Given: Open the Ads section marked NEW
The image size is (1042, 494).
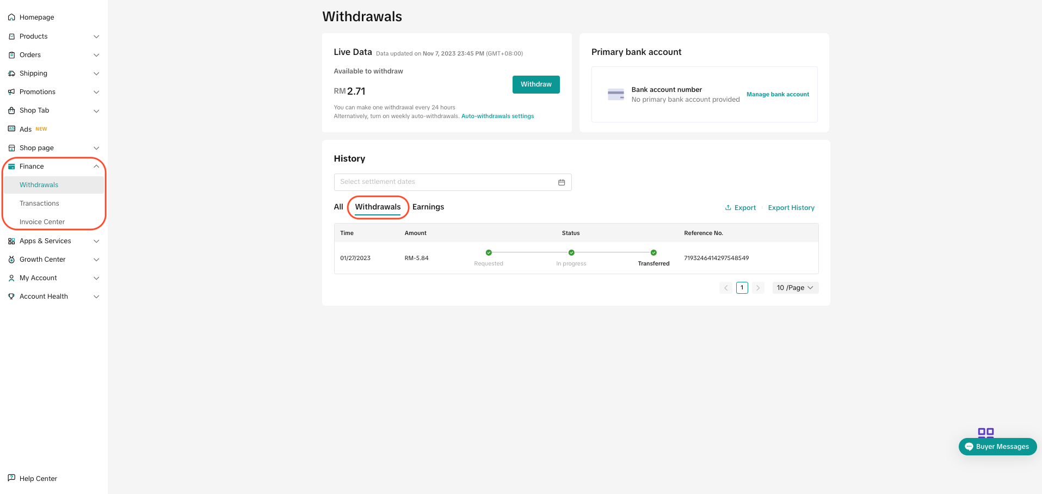Looking at the screenshot, I should 26,129.
